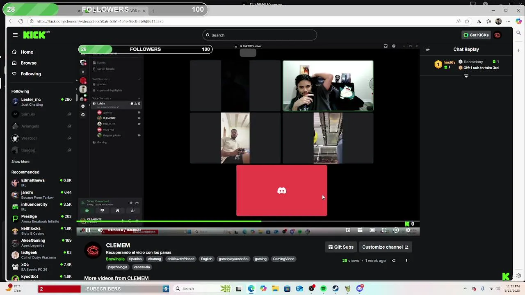Screen dimensions: 525x295
Task: Click the Gift Subs button
Action: pos(340,247)
